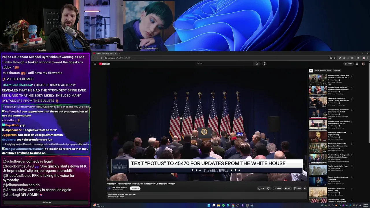
Task: Click Sign in to chat button
Action: click(47, 203)
